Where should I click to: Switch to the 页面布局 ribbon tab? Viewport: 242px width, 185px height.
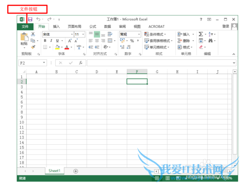click(x=75, y=27)
